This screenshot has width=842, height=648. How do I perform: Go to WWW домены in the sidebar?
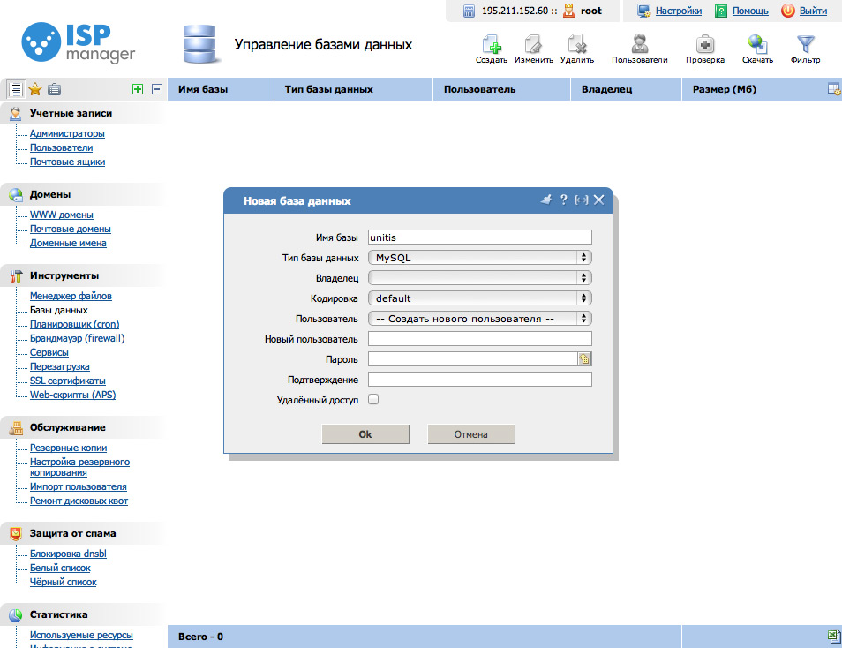tap(61, 215)
